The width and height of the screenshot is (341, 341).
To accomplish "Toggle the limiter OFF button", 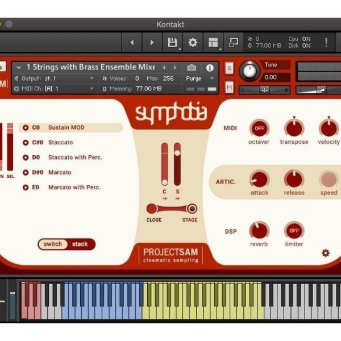I will (x=294, y=231).
